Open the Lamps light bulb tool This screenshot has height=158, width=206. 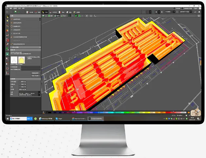[7, 21]
